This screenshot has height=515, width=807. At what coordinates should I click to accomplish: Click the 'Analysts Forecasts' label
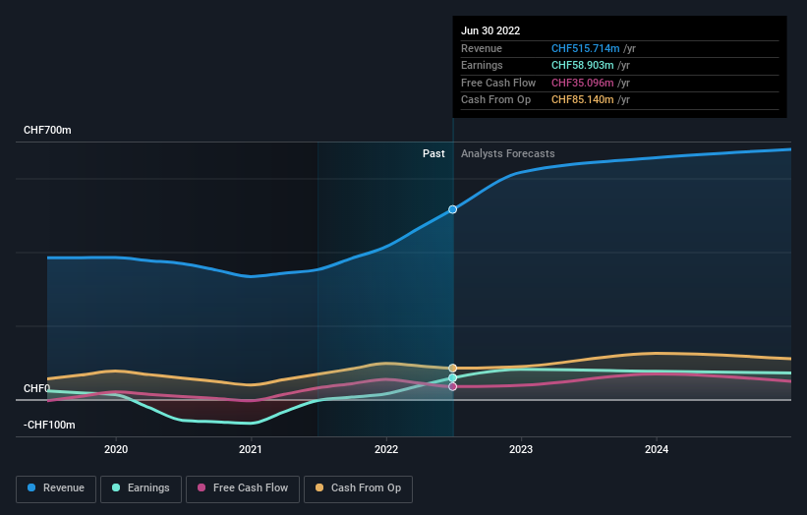pos(507,153)
